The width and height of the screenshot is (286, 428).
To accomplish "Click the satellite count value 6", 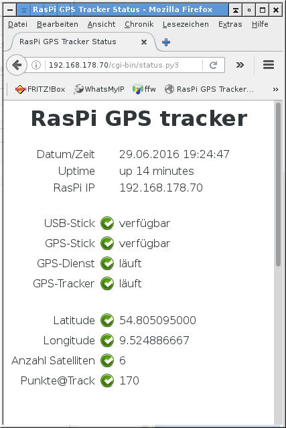I will [x=123, y=360].
